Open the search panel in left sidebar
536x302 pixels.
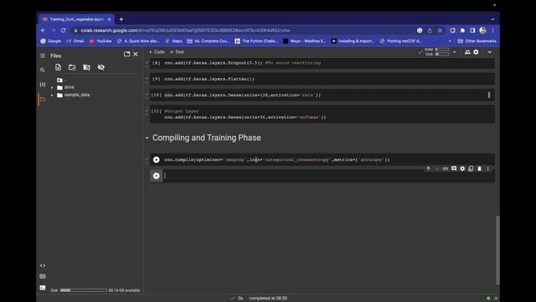click(x=43, y=70)
